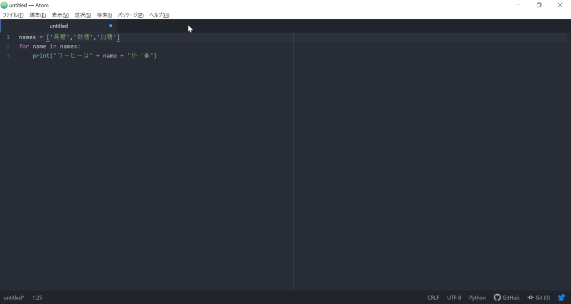The height and width of the screenshot is (304, 571).
Task: Open the 編集(E) menu
Action: coord(38,15)
